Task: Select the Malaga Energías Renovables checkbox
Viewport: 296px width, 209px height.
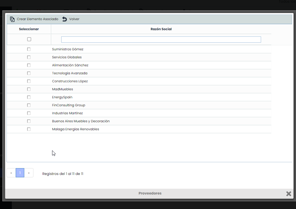Action: (29, 129)
